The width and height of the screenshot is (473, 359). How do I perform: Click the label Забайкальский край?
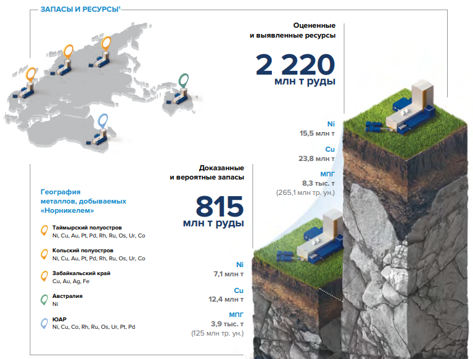click(x=81, y=273)
